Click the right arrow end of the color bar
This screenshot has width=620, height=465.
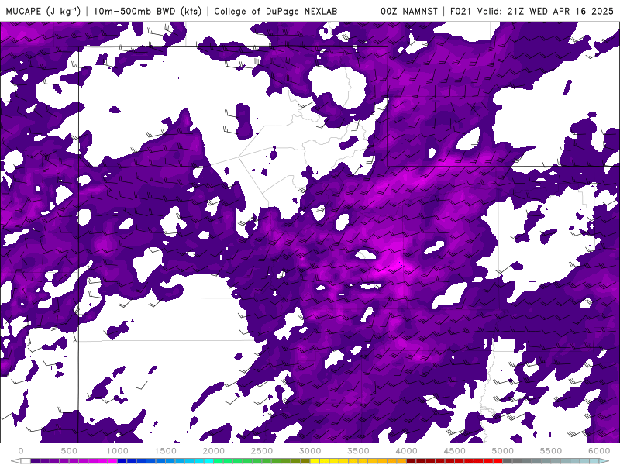pyautogui.click(x=604, y=460)
